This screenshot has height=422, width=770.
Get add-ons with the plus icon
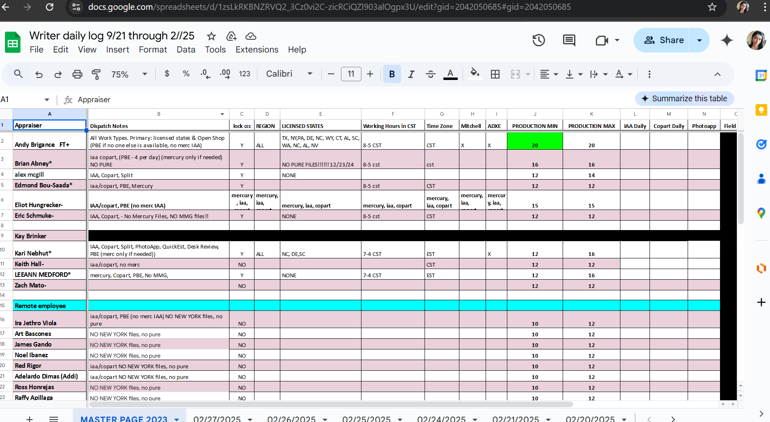point(761,302)
